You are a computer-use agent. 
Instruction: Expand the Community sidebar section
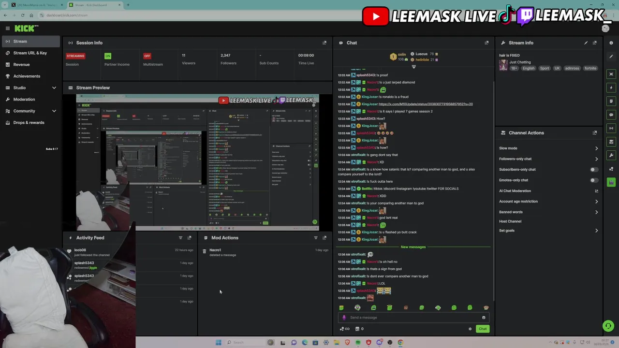pos(54,111)
